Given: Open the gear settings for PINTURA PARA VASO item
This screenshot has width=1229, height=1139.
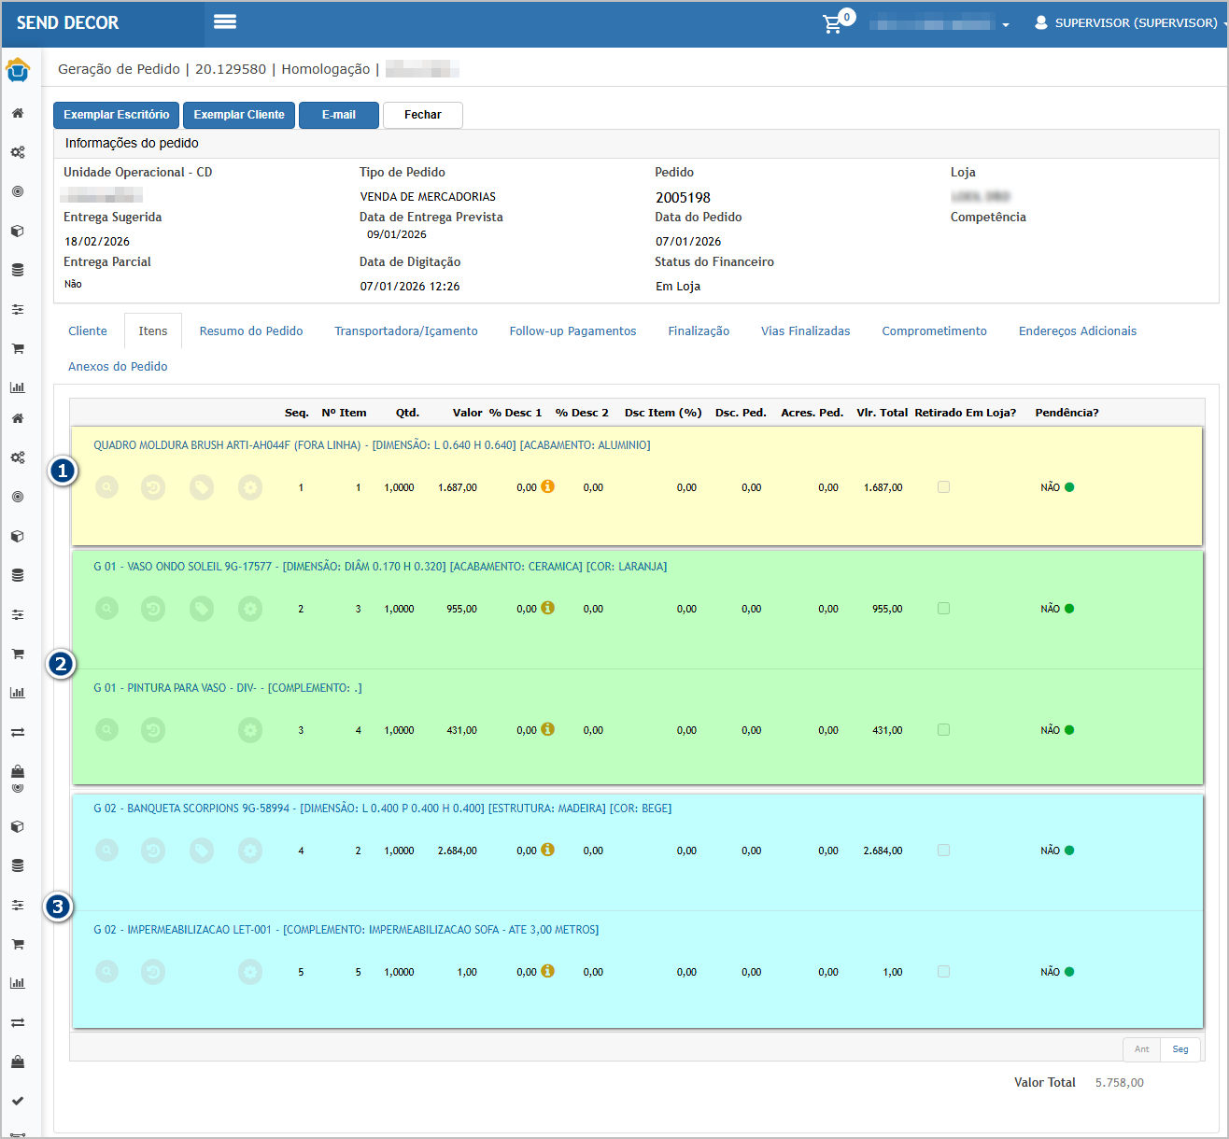Looking at the screenshot, I should click(x=249, y=730).
